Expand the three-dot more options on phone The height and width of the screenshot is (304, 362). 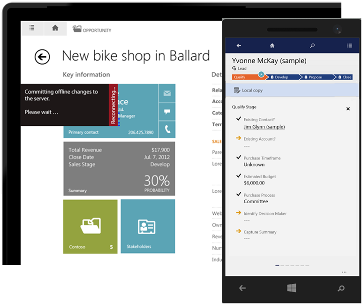[x=344, y=272]
